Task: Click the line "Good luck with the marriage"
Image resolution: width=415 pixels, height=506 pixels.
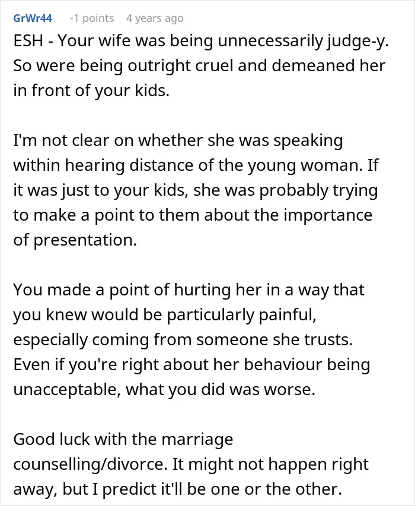Action: pos(123,440)
